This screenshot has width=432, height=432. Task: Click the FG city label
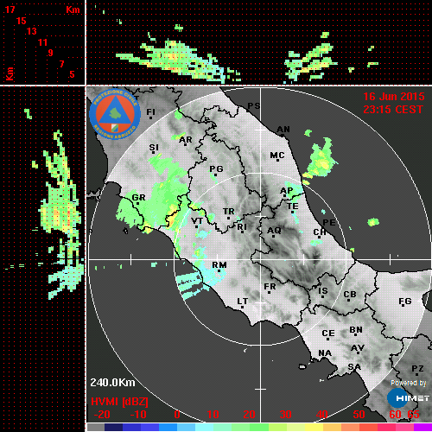coord(405,302)
